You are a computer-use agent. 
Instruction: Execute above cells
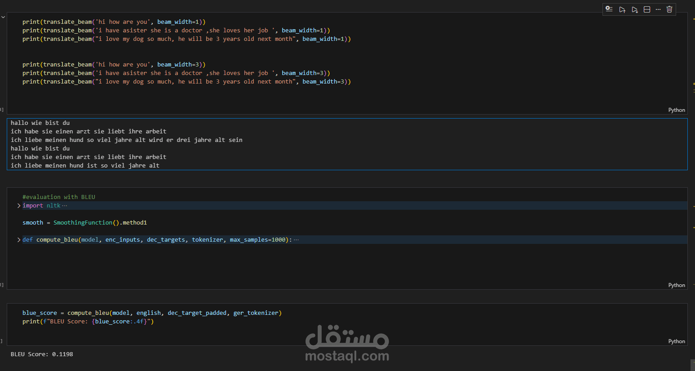(622, 9)
